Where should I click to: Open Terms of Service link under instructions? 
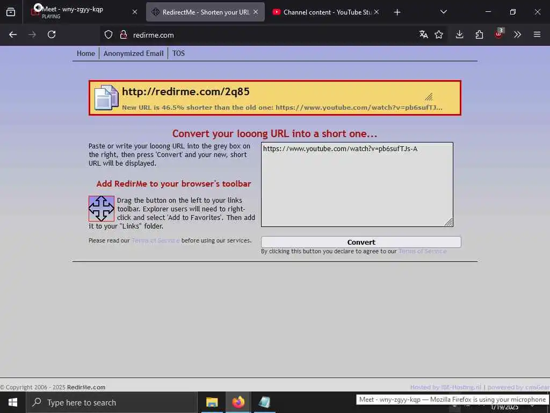click(x=155, y=240)
